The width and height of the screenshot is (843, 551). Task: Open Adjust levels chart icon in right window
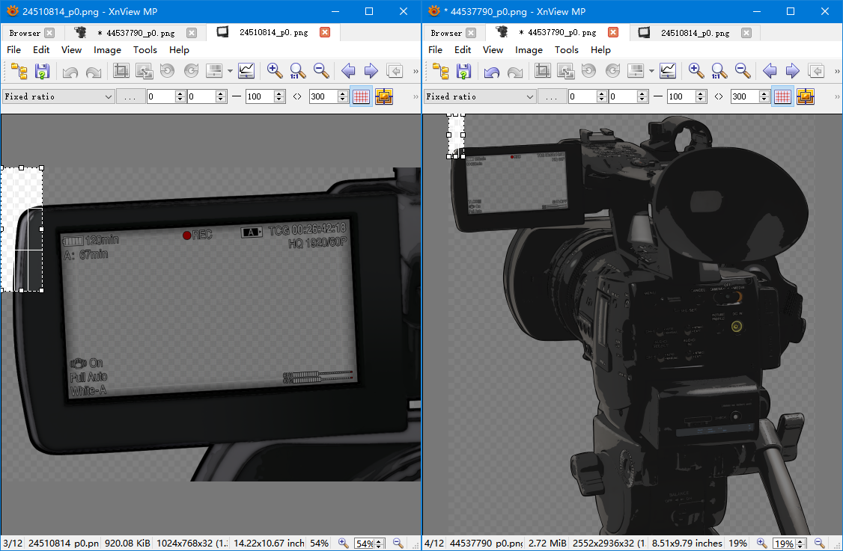tap(668, 71)
